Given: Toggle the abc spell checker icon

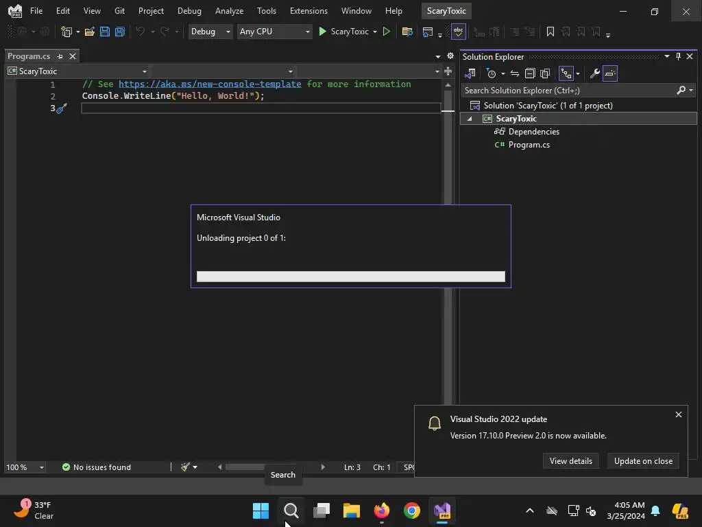Looking at the screenshot, I should click(x=458, y=32).
